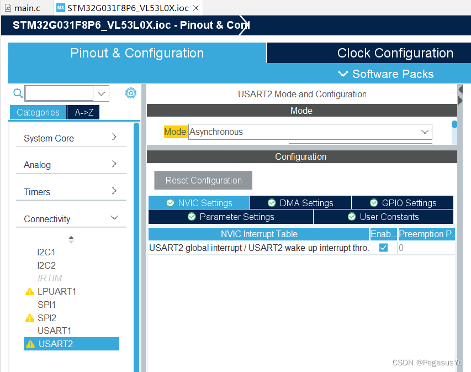Click the USART2 global interrupt row text
Image resolution: width=471 pixels, height=372 pixels.
point(258,248)
